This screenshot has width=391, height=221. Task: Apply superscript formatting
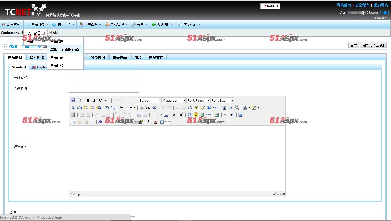click(181, 115)
